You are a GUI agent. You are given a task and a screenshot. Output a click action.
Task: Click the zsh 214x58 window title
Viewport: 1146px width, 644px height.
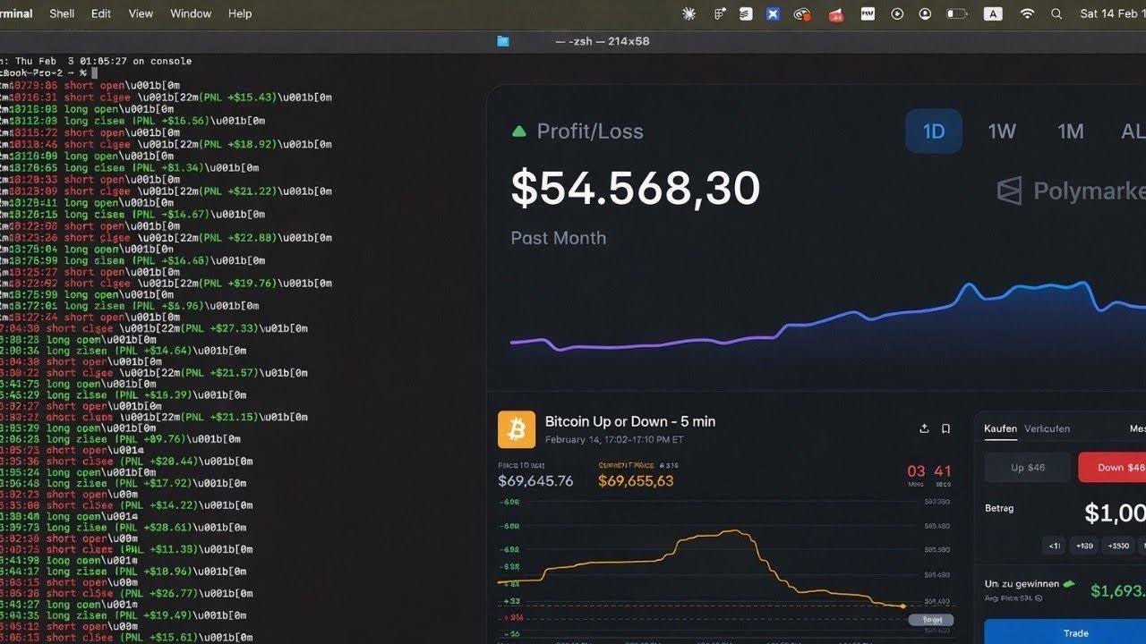[x=603, y=41]
